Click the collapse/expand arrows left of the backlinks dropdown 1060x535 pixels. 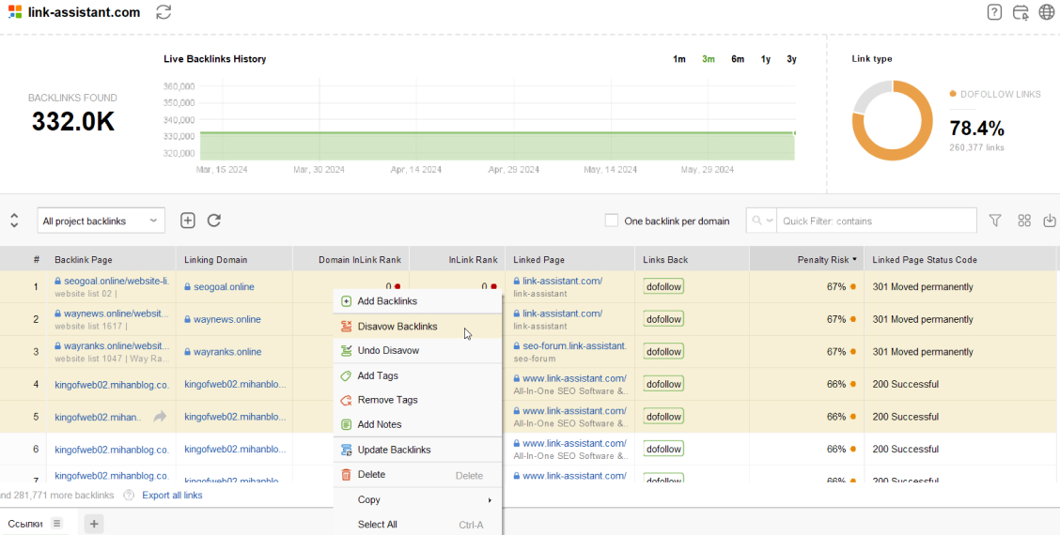(x=13, y=221)
